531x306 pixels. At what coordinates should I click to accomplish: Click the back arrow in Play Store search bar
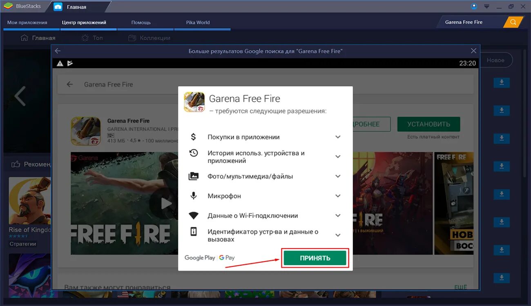(x=70, y=84)
